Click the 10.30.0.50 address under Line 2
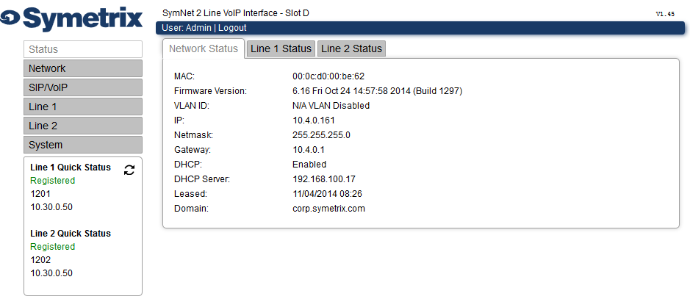Image resolution: width=690 pixels, height=299 pixels. (51, 273)
